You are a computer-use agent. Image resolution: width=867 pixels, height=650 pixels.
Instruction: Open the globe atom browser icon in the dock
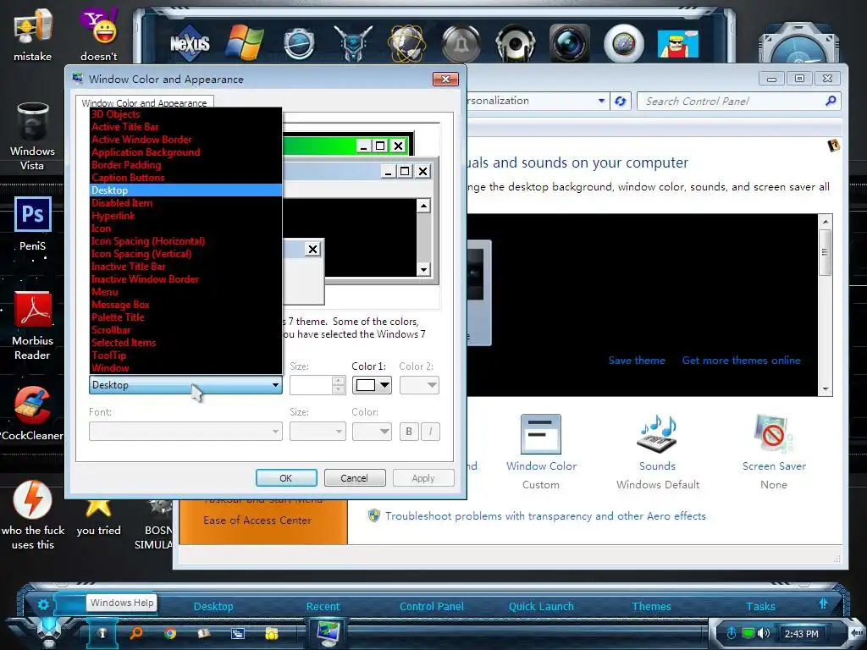[x=407, y=42]
